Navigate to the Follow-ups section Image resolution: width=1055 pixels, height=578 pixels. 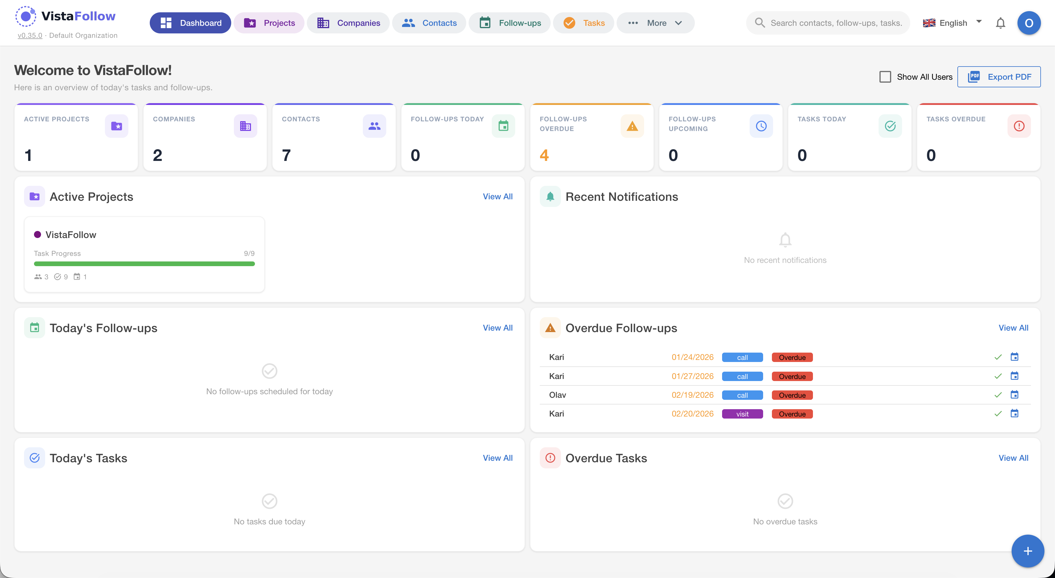(x=510, y=23)
